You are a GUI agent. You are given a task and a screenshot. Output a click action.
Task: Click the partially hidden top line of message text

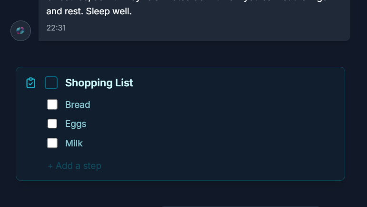[190, 1]
